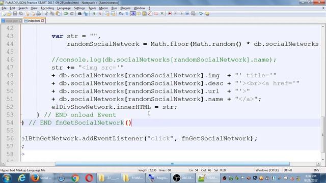This screenshot has width=326, height=183.
Task: Start macro recording with the red icon
Action: tap(170, 14)
